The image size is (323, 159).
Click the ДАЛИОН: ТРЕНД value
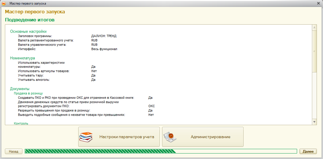104,36
